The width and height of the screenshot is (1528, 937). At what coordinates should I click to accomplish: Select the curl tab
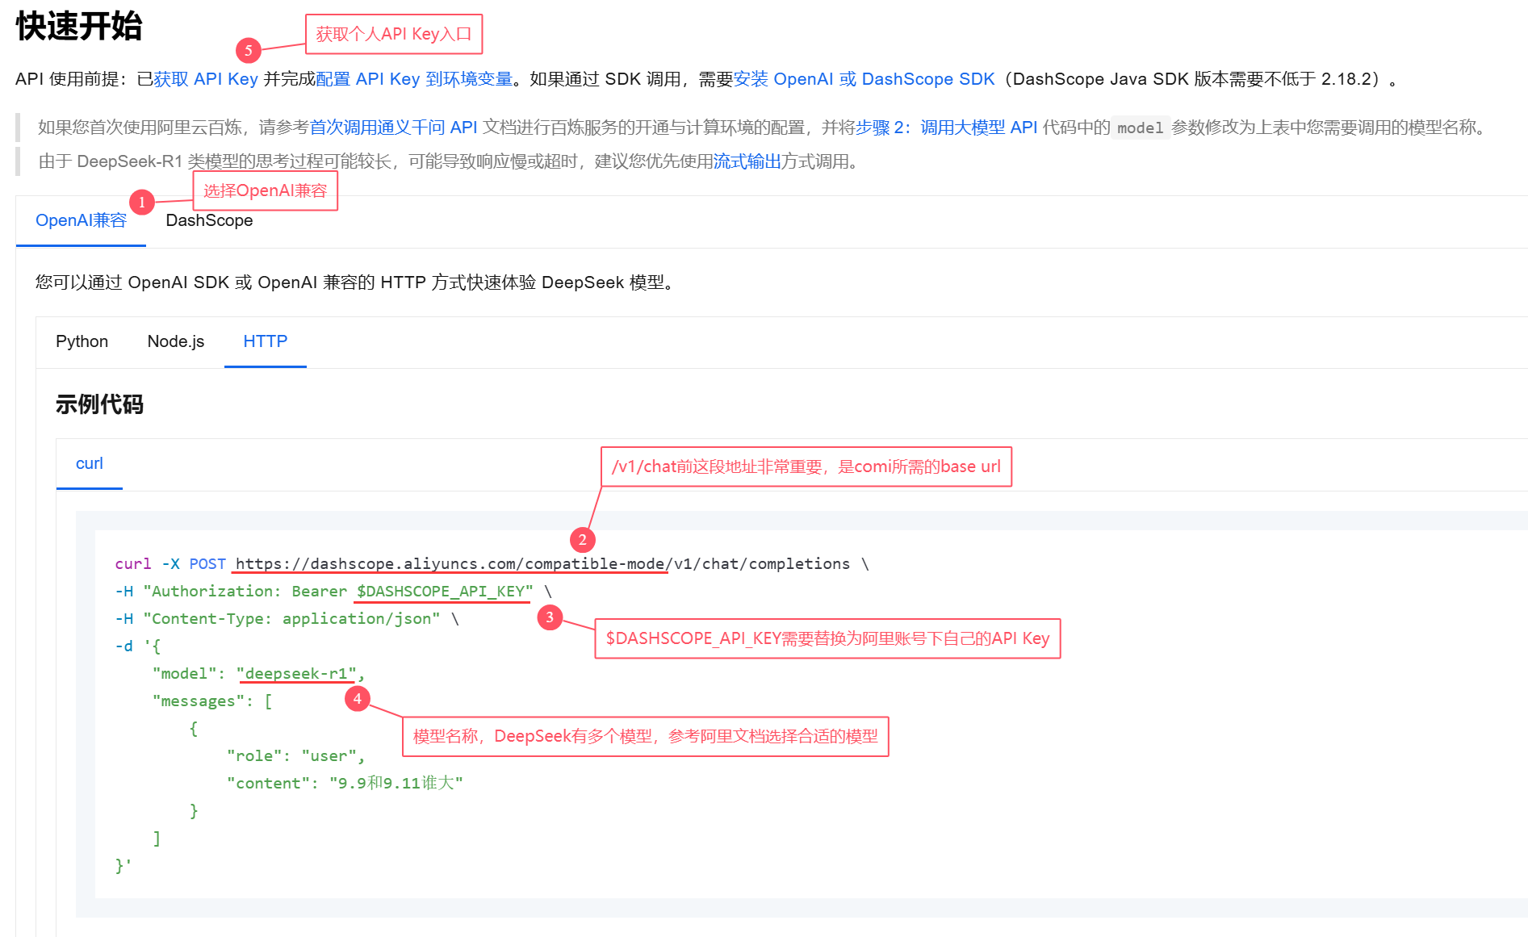pos(90,463)
